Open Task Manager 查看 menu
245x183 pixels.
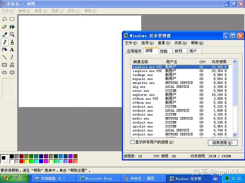click(164, 43)
